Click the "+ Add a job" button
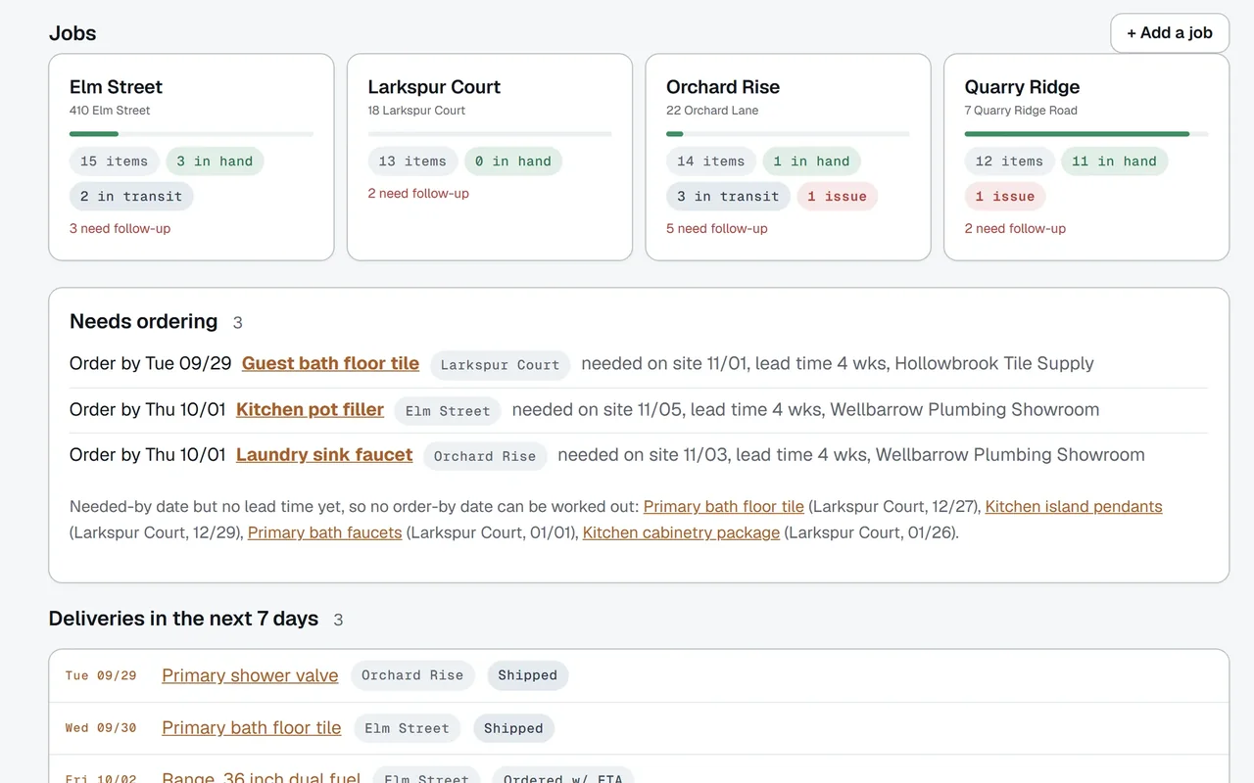The image size is (1254, 783). (x=1170, y=33)
